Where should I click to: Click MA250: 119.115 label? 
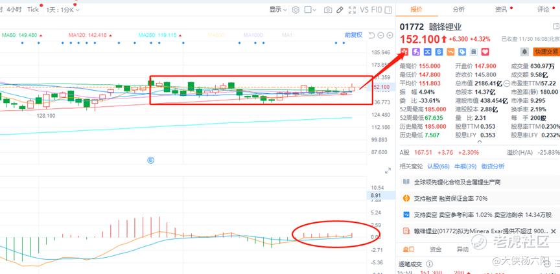[157, 36]
